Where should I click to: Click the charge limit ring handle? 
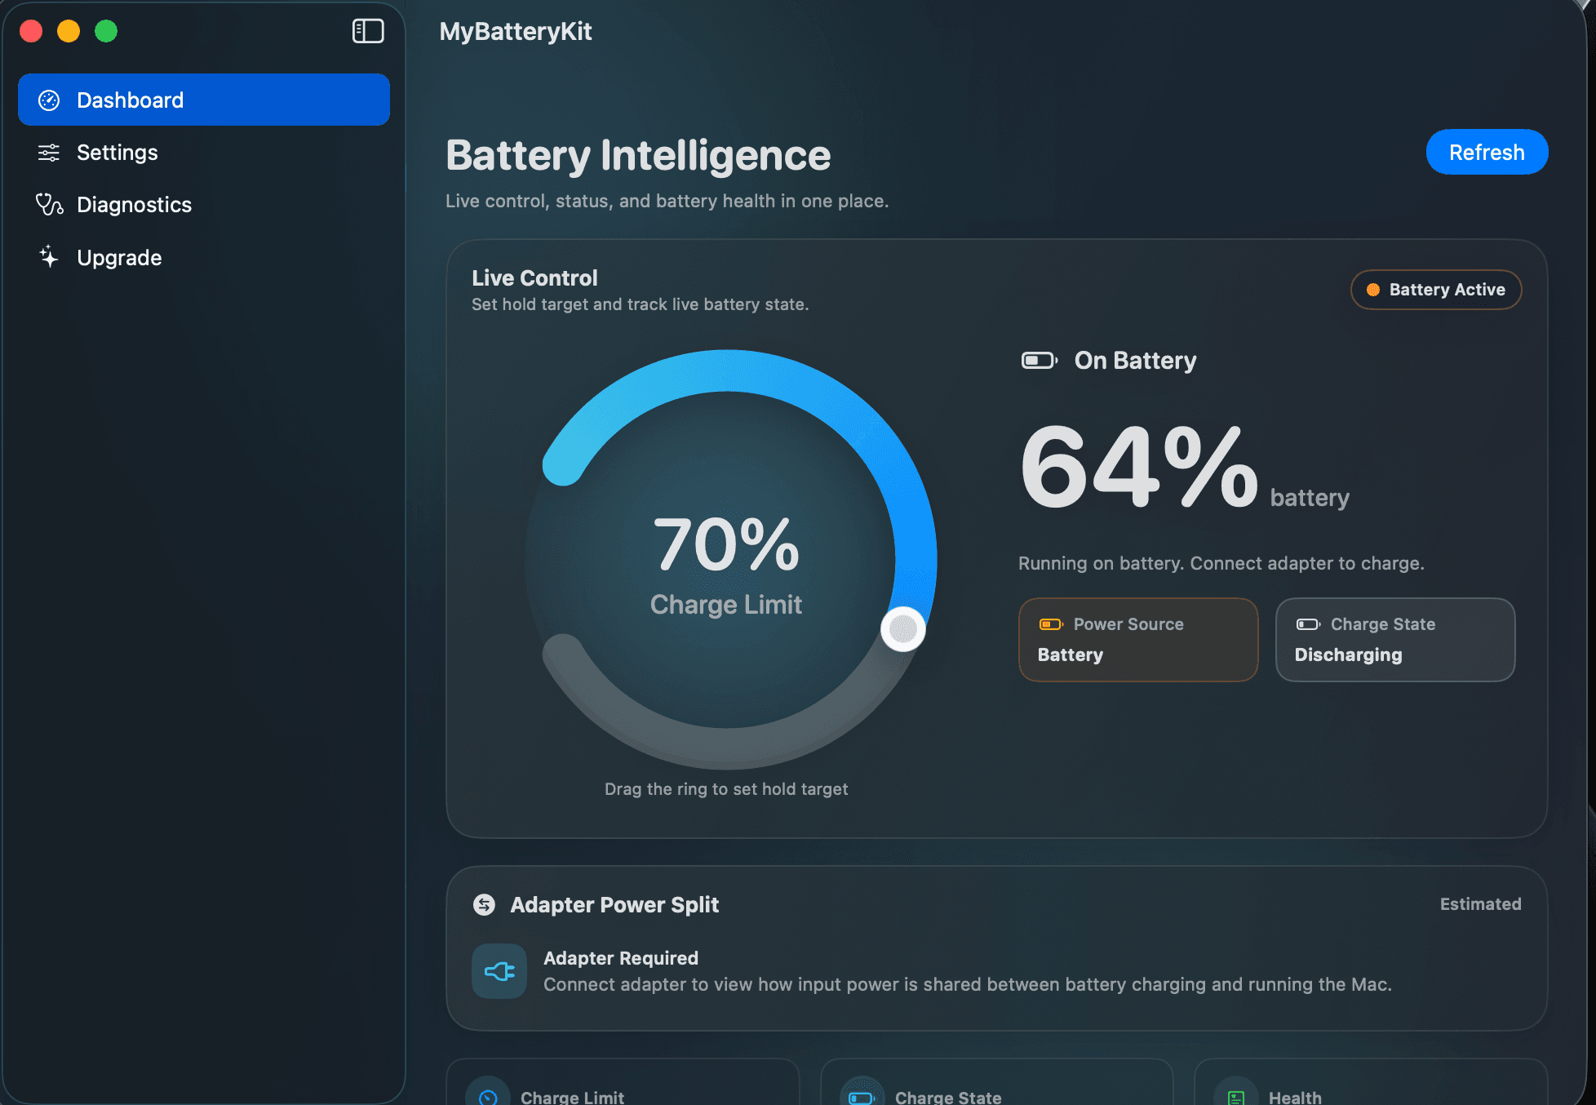click(903, 628)
